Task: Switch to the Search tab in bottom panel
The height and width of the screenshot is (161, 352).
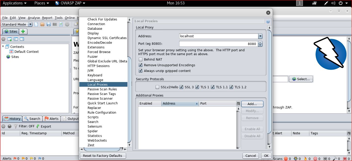Action: point(32,119)
